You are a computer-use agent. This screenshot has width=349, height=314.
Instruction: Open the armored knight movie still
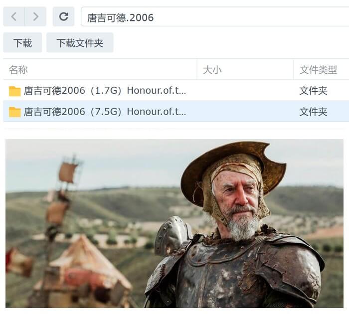[174, 223]
